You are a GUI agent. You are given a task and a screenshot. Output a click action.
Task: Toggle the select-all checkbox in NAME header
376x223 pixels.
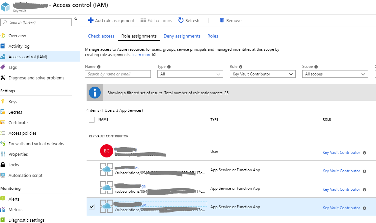(92, 120)
